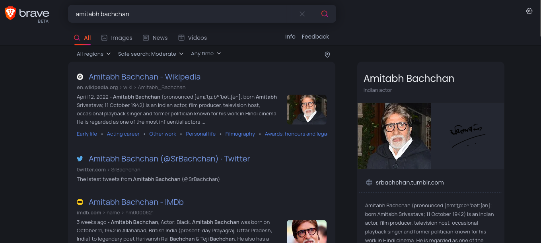
Task: Open the Amitabh Bachchan (@SrBachchan) Twitter result
Action: pos(169,159)
